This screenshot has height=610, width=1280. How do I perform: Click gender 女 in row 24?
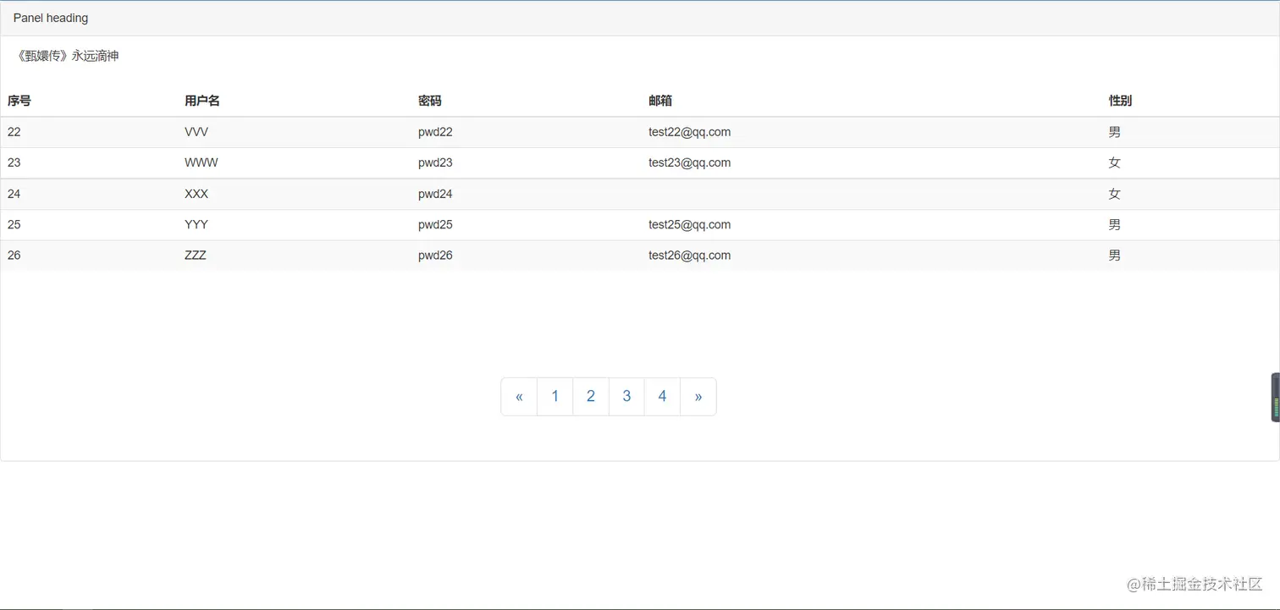click(x=1114, y=194)
